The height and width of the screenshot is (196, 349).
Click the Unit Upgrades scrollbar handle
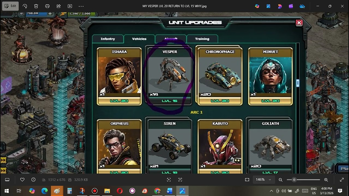tap(298, 83)
